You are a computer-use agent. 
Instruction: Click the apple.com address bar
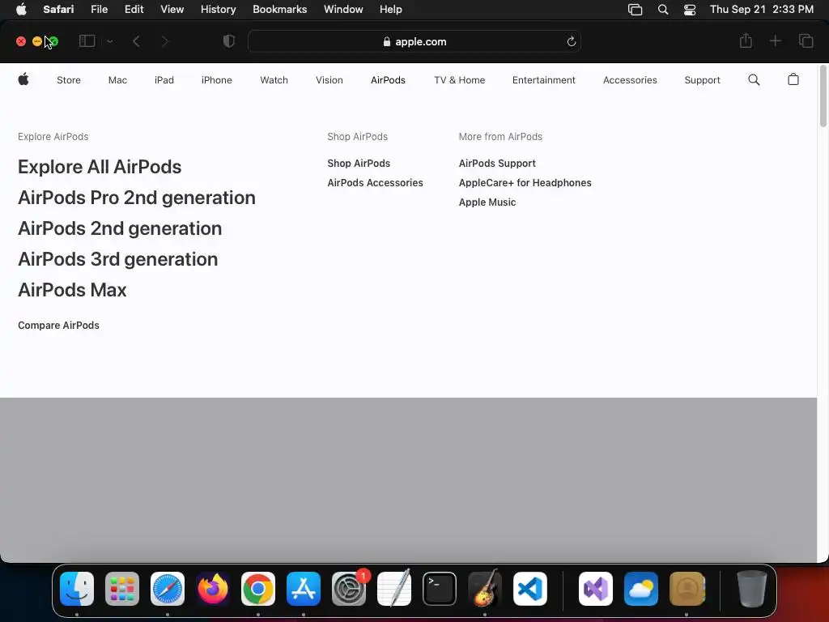414,41
